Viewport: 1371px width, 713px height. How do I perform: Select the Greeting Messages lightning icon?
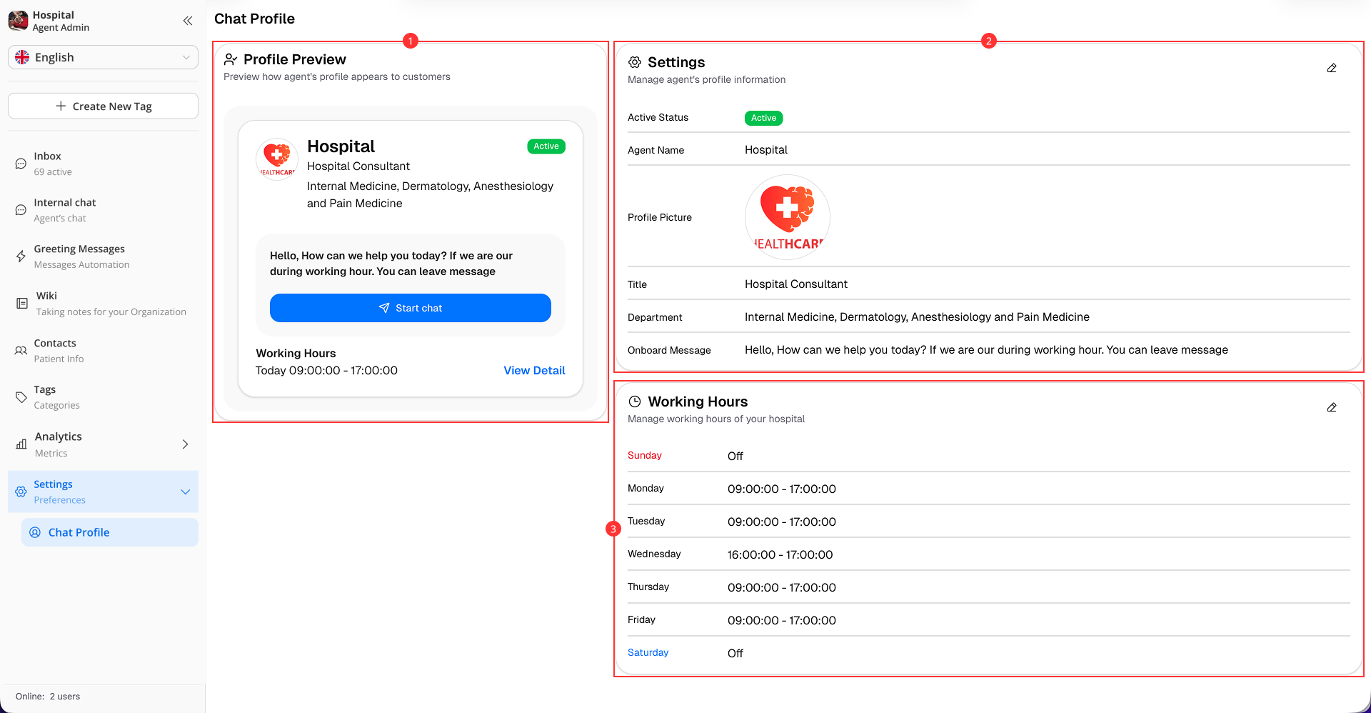tap(20, 256)
